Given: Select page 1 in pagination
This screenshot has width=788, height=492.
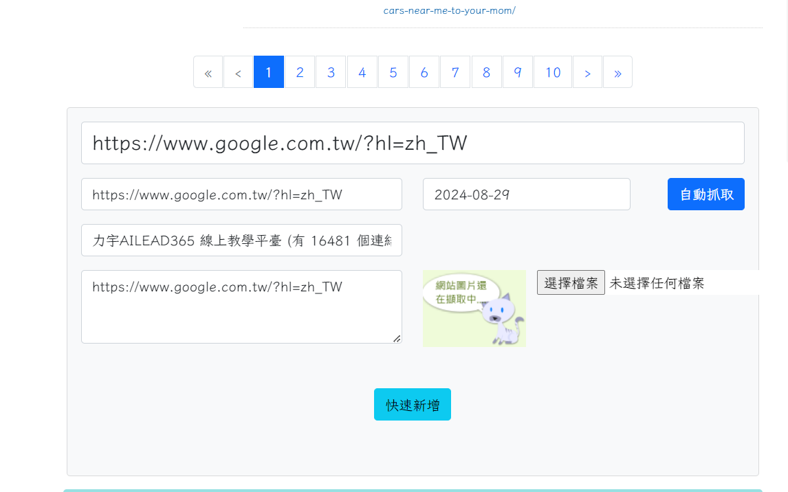Looking at the screenshot, I should pos(269,72).
